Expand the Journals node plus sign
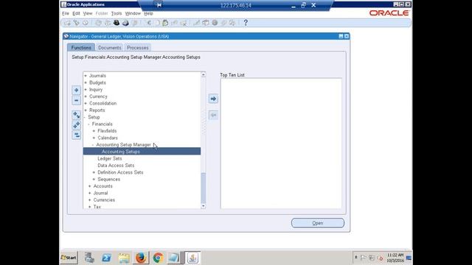 click(x=86, y=76)
